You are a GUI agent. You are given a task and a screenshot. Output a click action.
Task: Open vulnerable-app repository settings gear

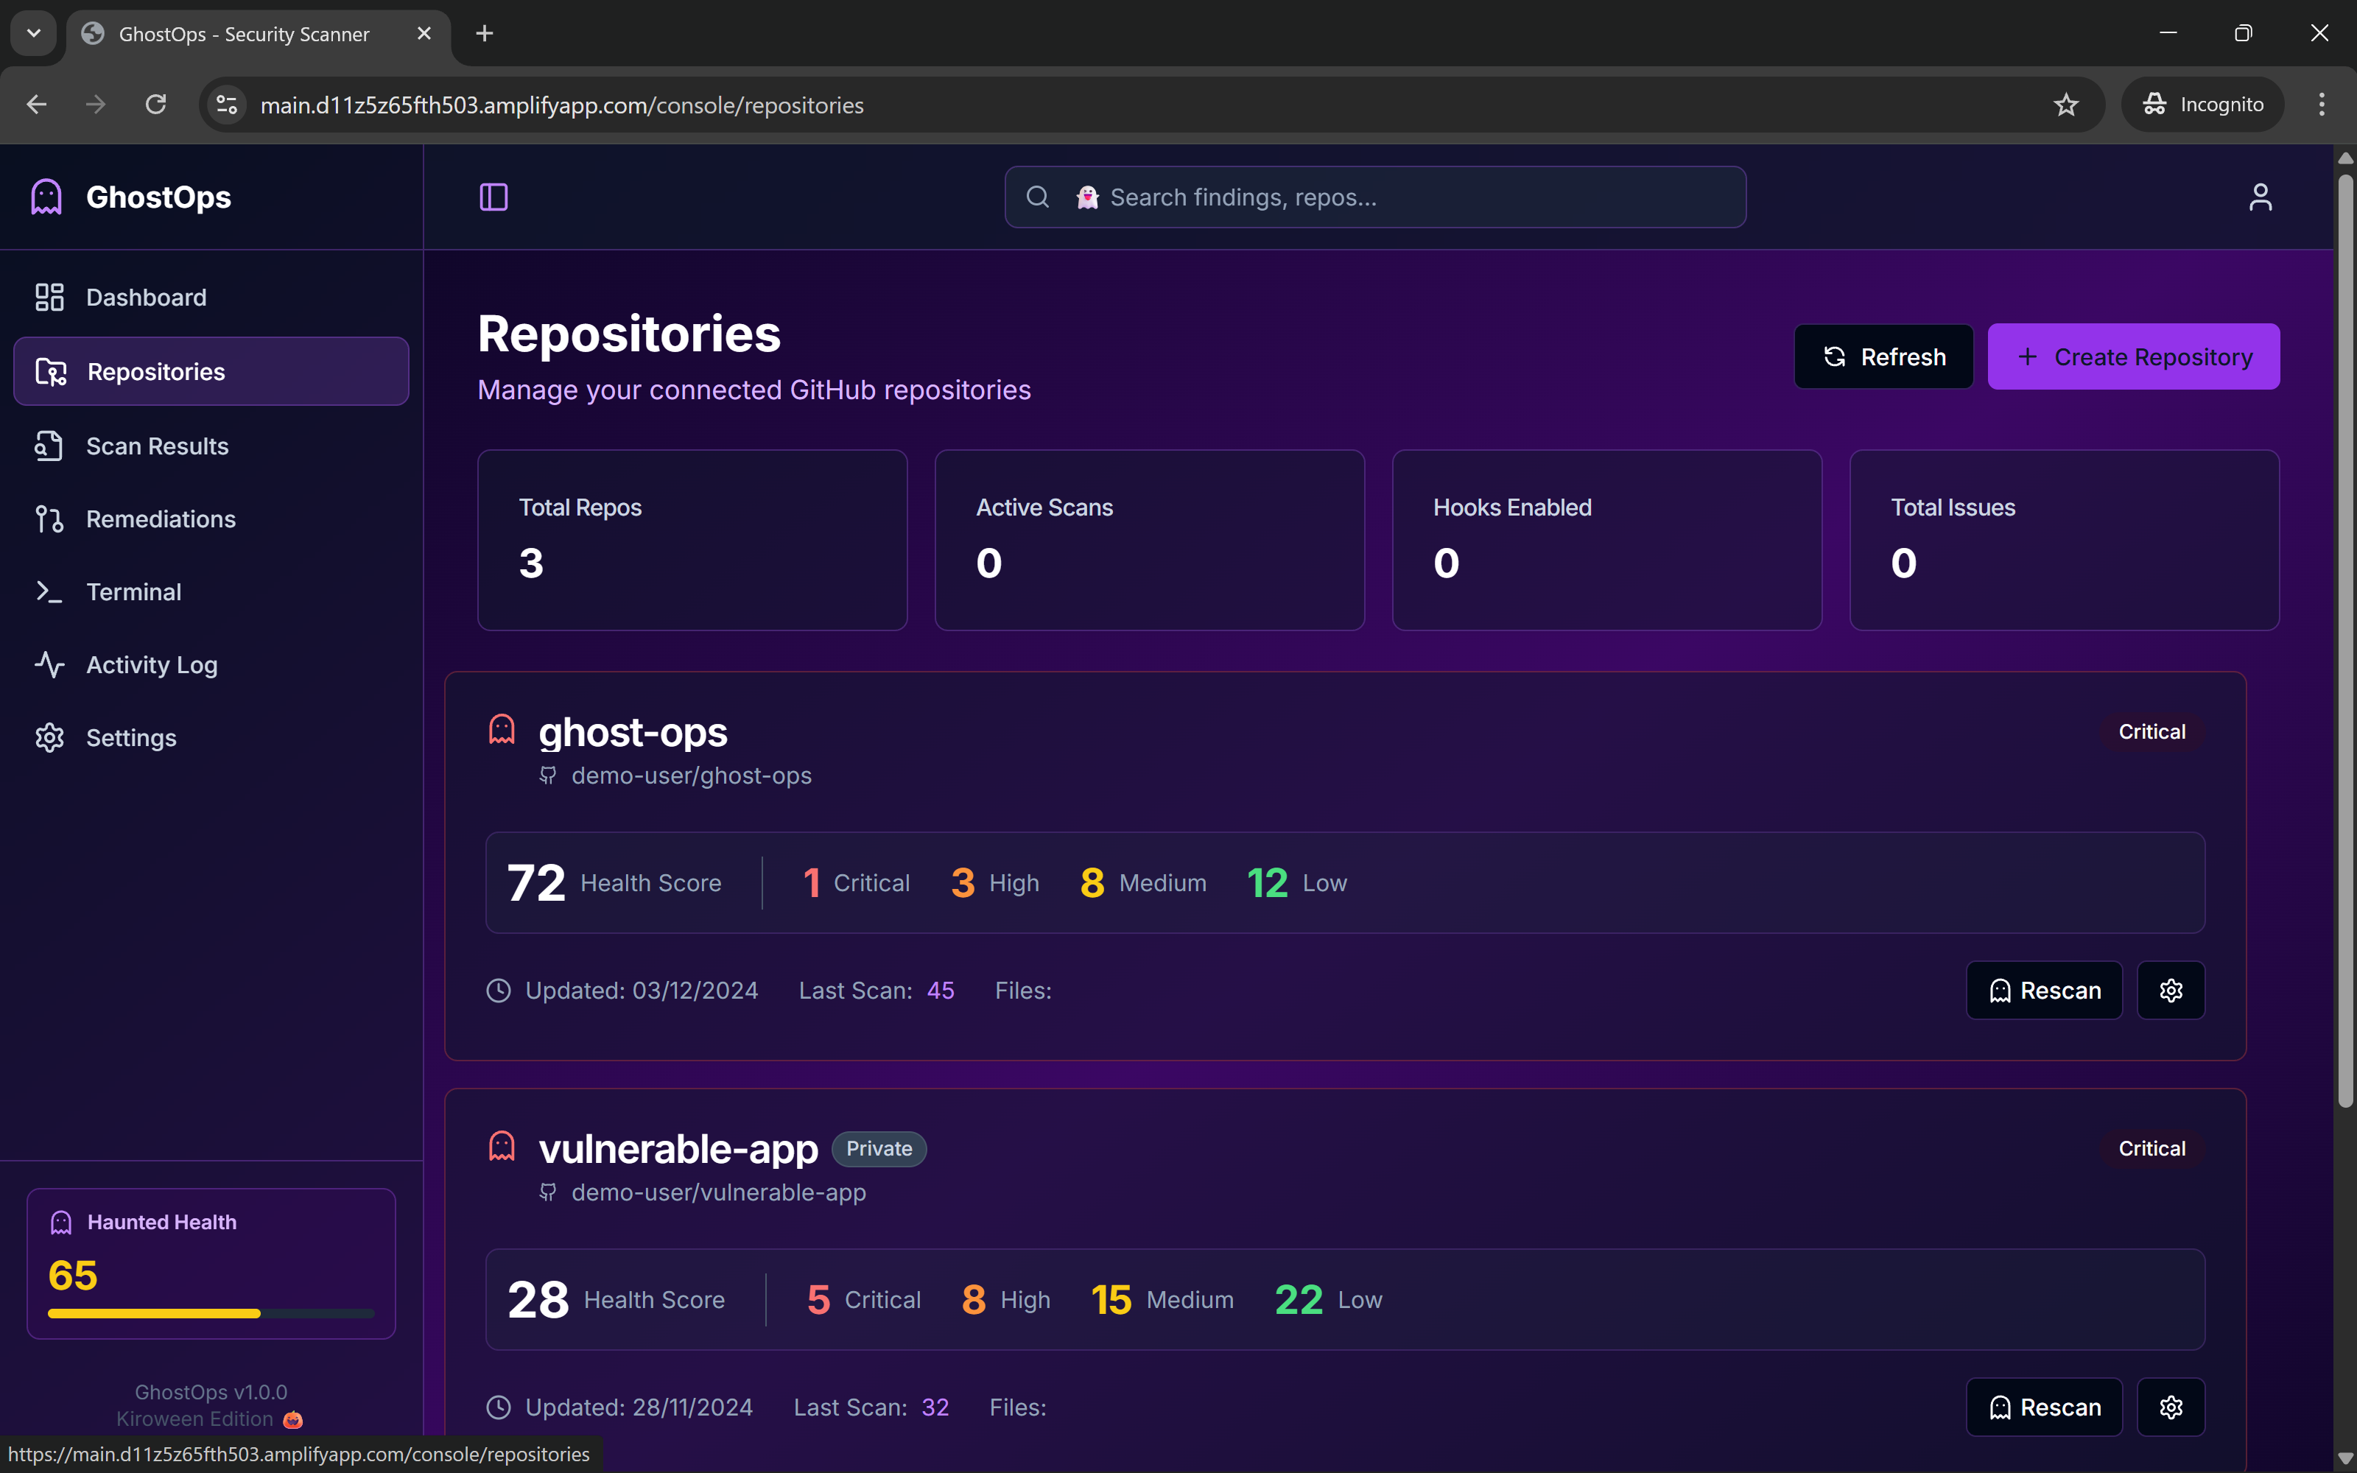click(x=2170, y=1407)
